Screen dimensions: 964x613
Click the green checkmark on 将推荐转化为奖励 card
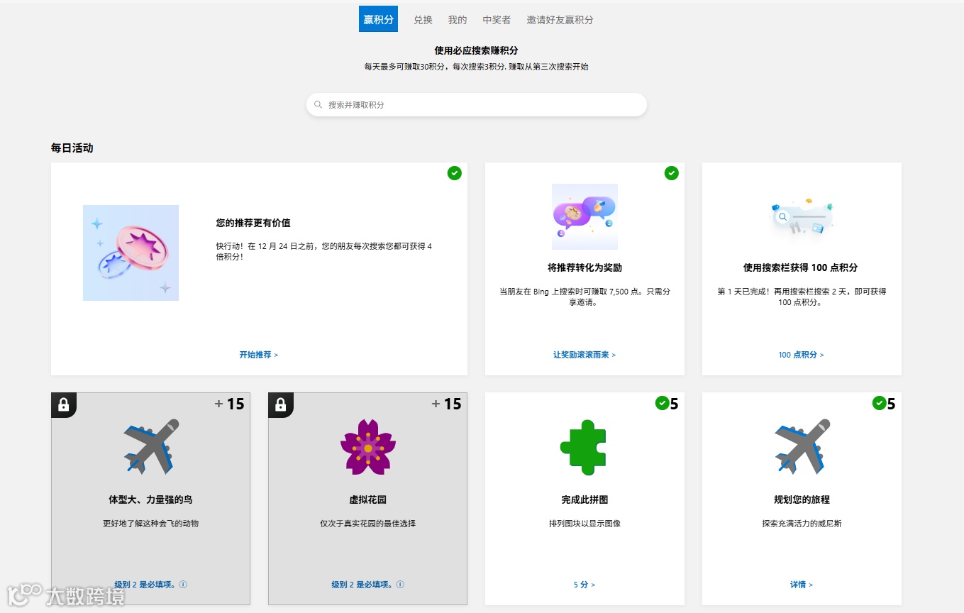[672, 173]
